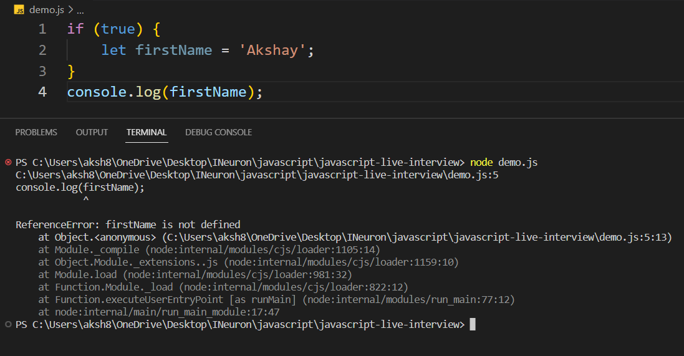This screenshot has height=356, width=684.
Task: Switch to the OUTPUT tab
Action: tap(92, 132)
